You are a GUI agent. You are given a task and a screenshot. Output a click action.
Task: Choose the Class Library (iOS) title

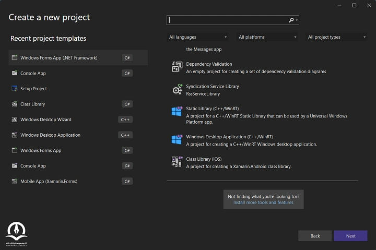[x=204, y=159]
